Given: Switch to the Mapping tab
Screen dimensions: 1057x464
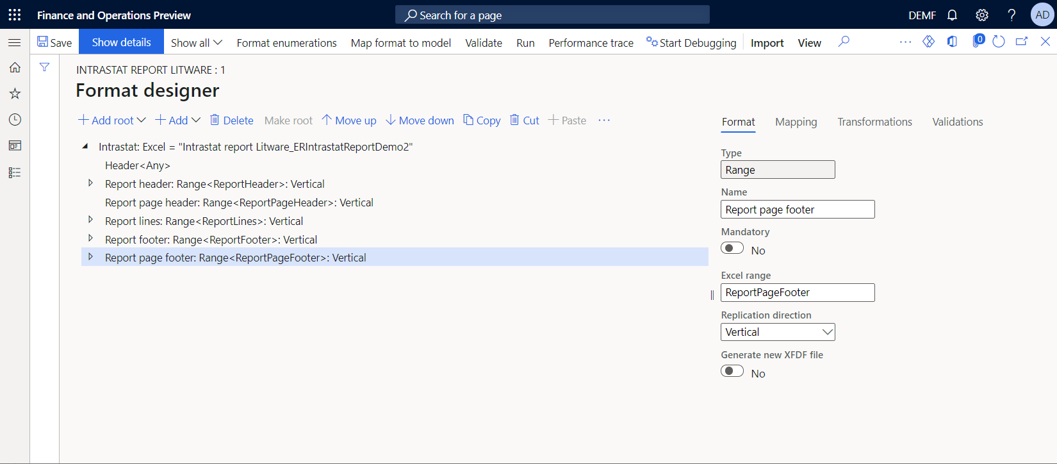Looking at the screenshot, I should [796, 122].
